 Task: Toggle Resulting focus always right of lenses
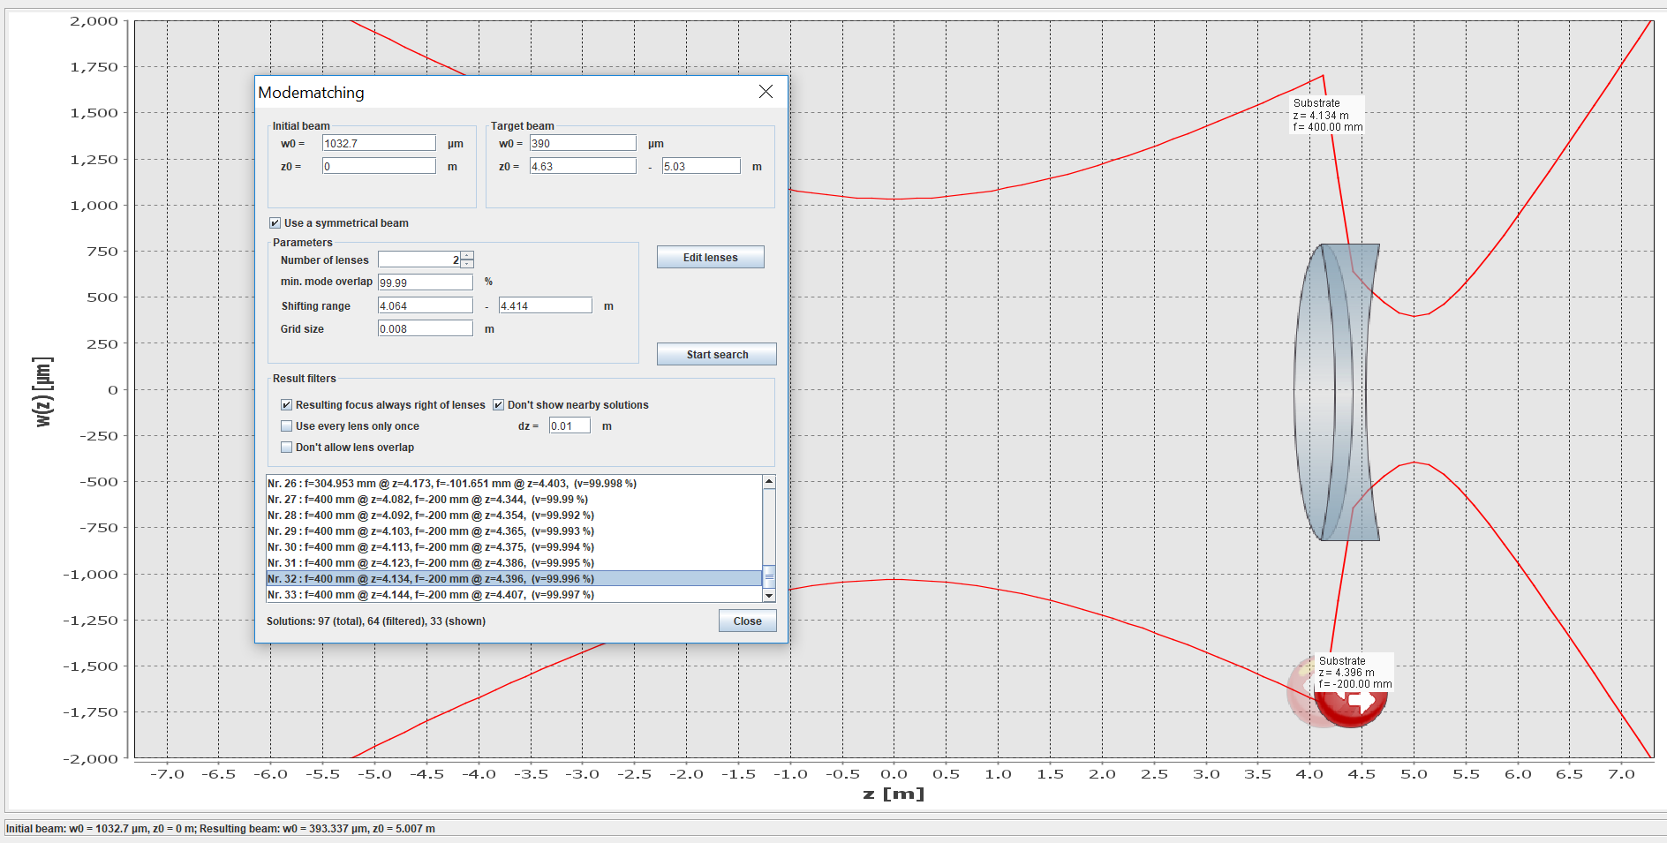pos(287,405)
